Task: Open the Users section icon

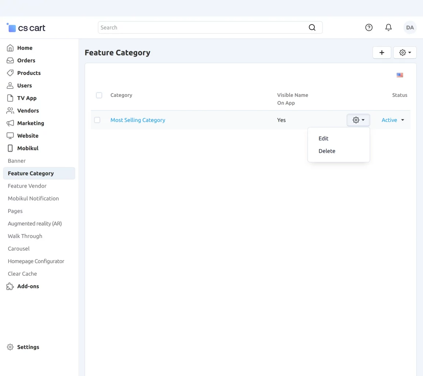Action: (x=10, y=85)
